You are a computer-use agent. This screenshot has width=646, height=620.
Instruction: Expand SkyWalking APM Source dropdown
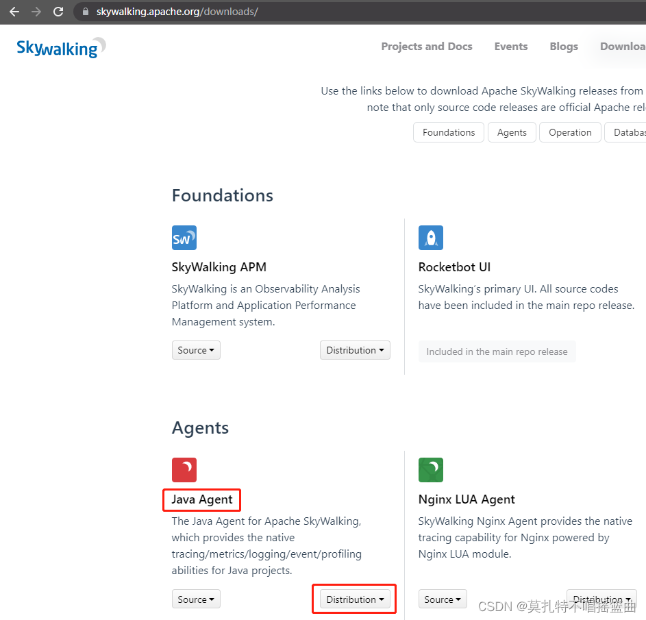(196, 350)
